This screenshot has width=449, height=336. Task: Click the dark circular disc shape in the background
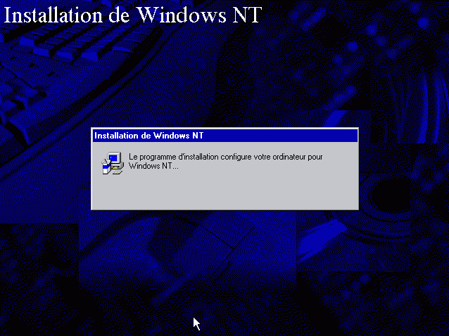(391, 196)
